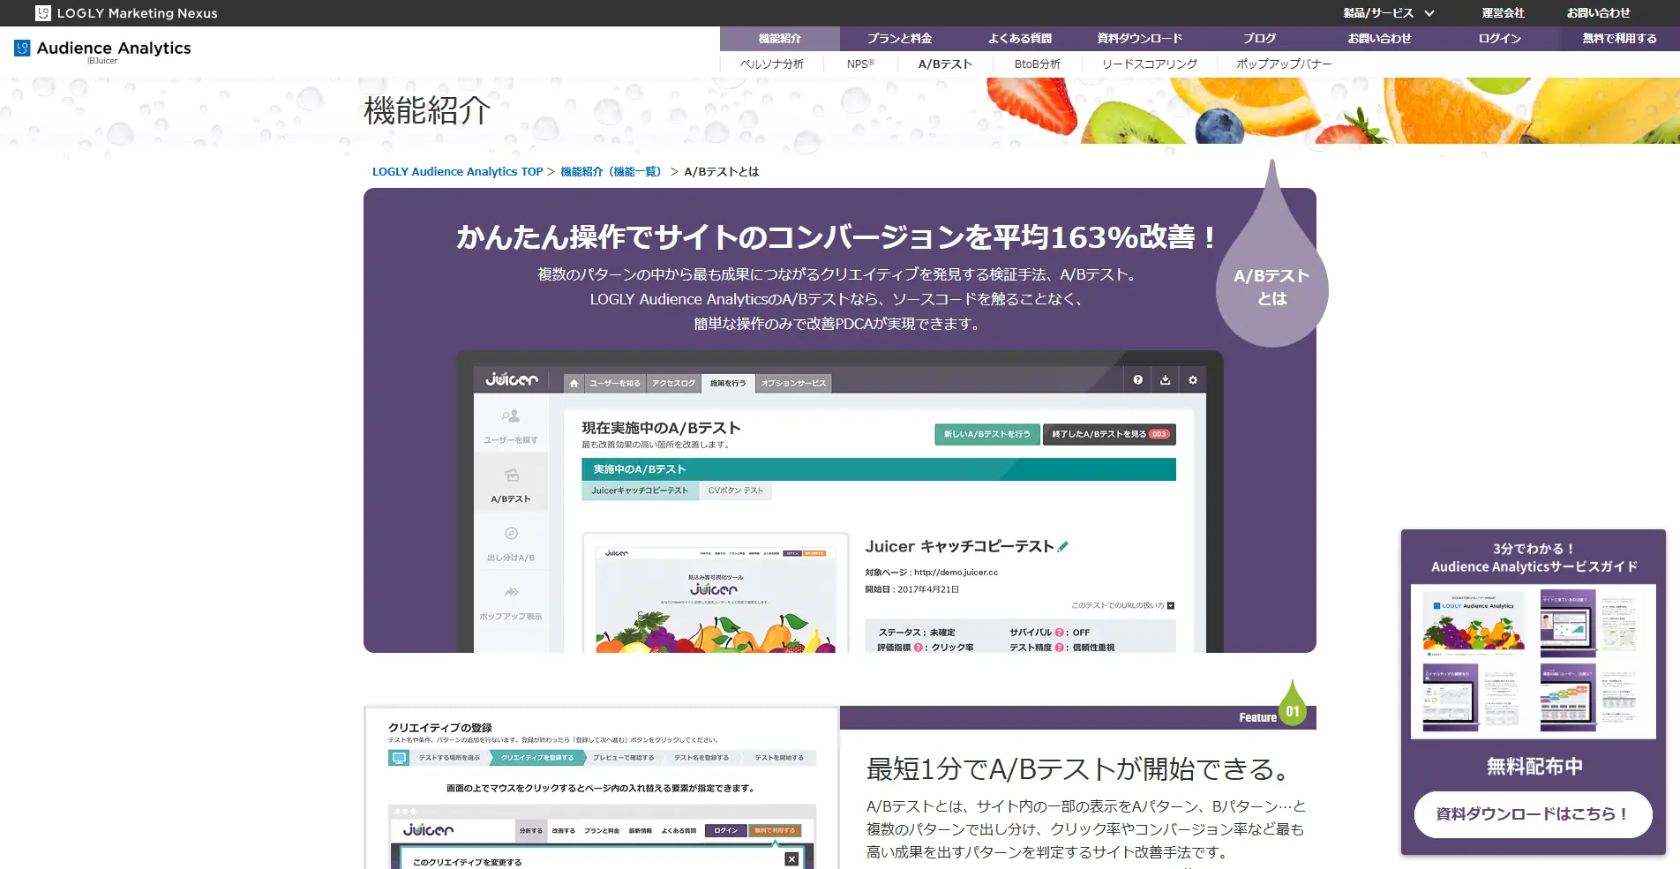Click the 出し分けA/B sidebar icon in demo

511,543
